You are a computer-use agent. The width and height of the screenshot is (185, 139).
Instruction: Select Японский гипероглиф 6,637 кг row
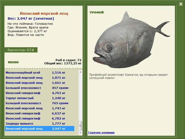click(40, 113)
